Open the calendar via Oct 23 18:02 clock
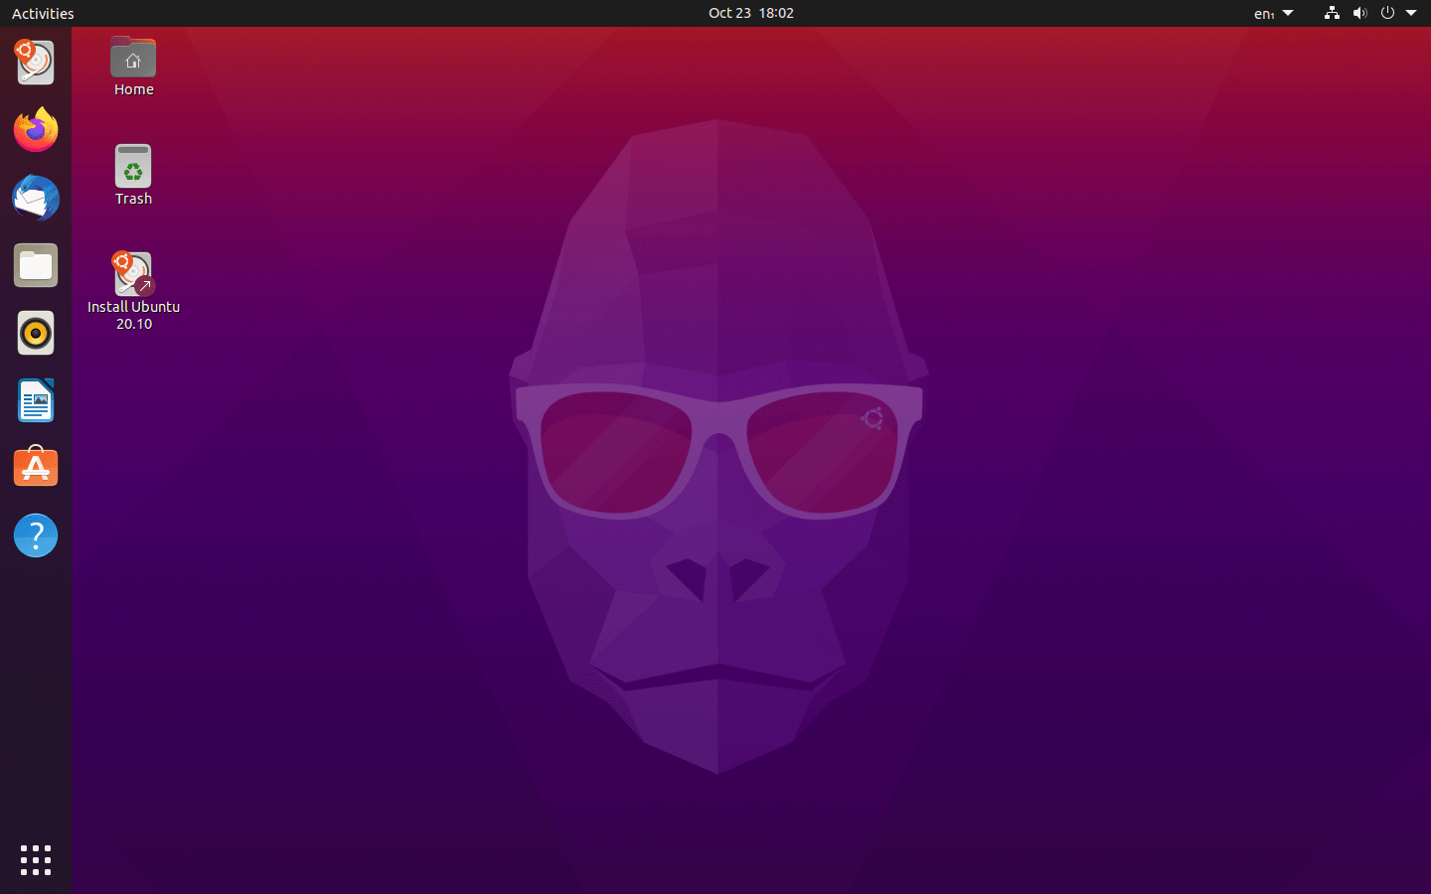The height and width of the screenshot is (894, 1431). coord(750,13)
